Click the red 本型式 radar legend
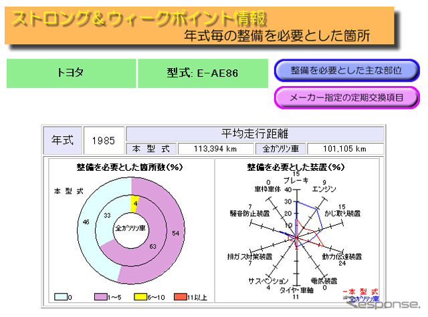This screenshot has width=428, height=317. pos(360,292)
